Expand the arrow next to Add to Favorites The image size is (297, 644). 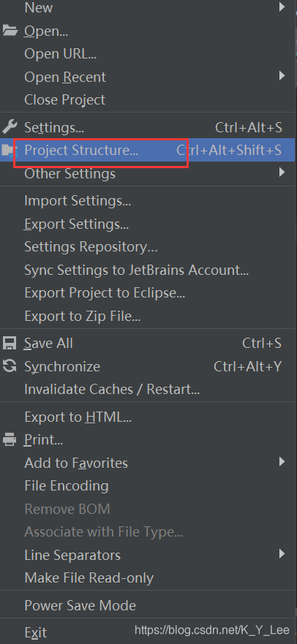click(x=282, y=462)
